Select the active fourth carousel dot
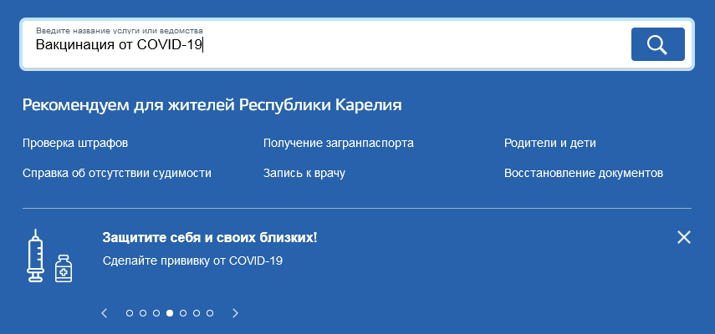 tap(170, 313)
